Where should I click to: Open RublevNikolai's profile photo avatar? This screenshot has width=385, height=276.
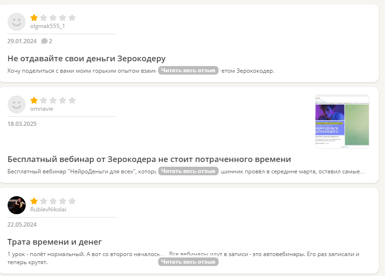click(17, 205)
